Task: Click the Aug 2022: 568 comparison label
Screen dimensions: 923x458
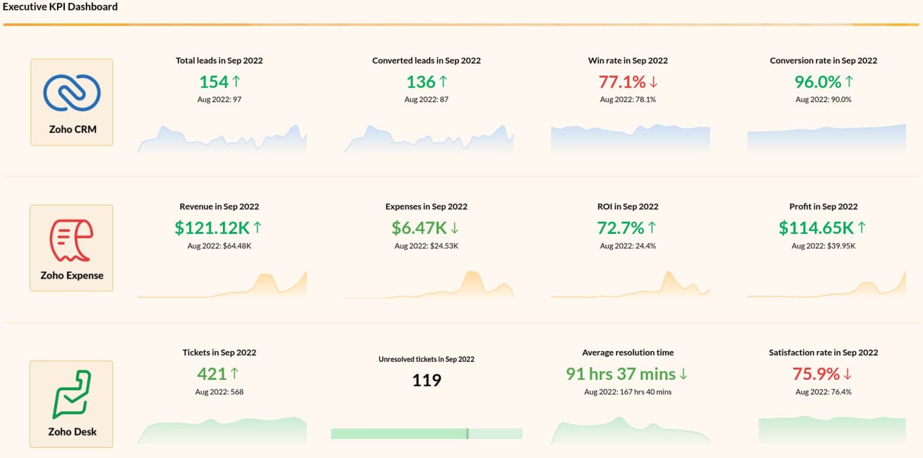Action: click(219, 391)
